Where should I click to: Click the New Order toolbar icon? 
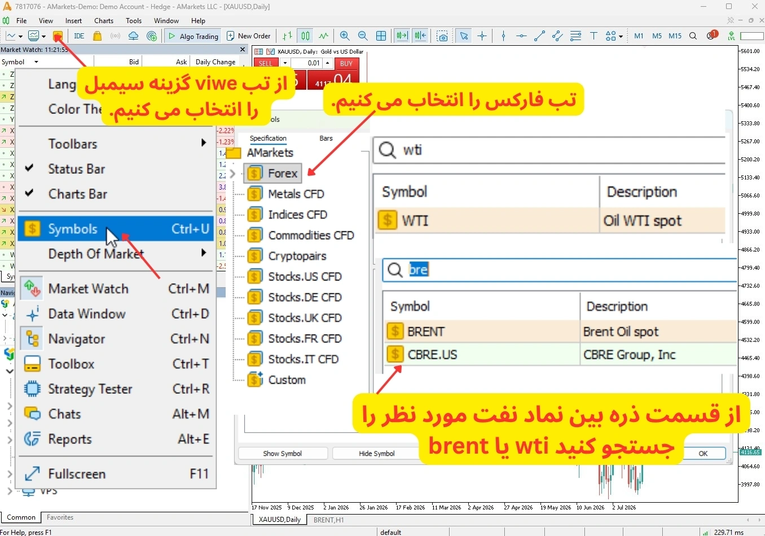pos(249,36)
